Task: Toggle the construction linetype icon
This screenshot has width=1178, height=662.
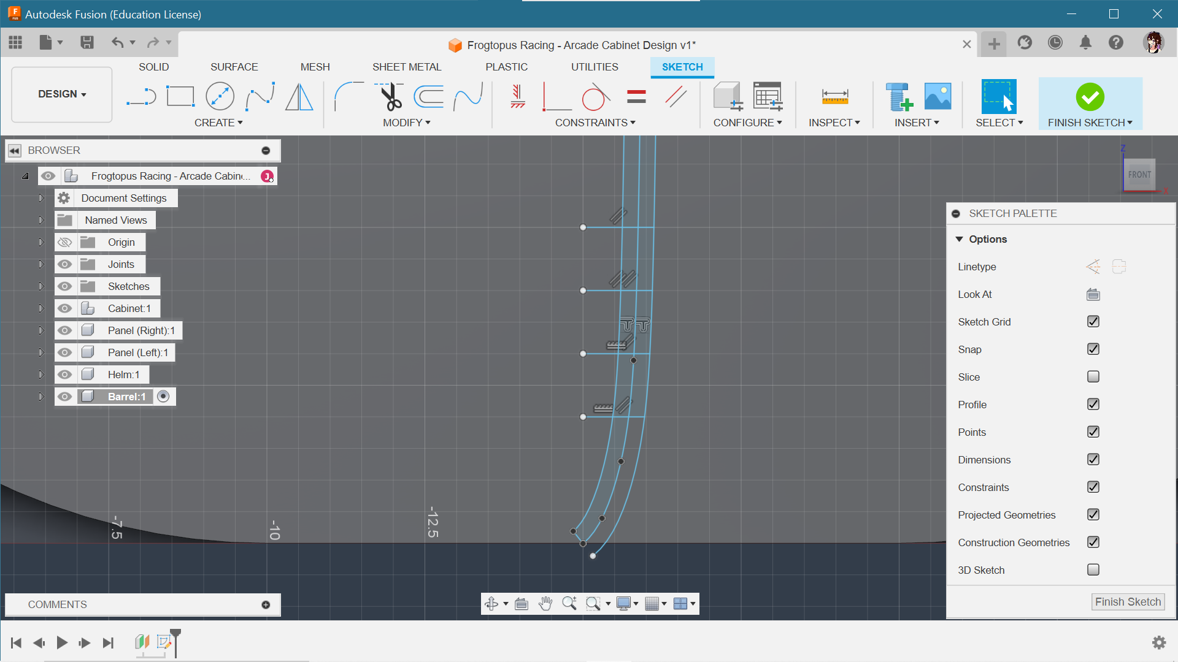Action: pos(1093,267)
